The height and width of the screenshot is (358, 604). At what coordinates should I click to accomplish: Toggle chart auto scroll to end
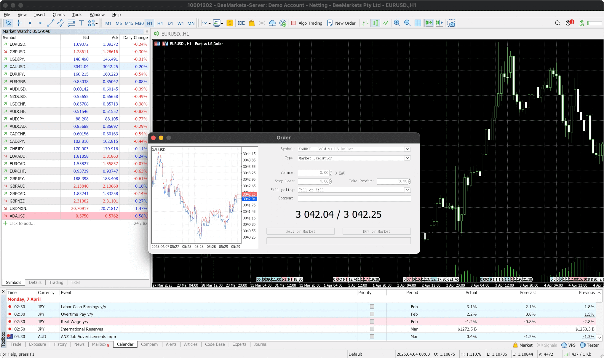tap(429, 23)
